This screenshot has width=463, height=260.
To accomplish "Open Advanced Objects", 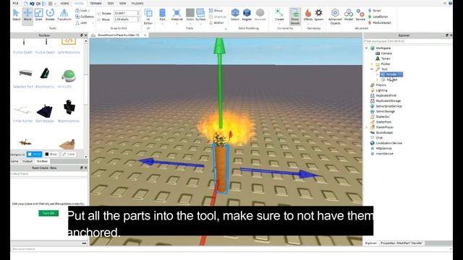I will pos(335,17).
